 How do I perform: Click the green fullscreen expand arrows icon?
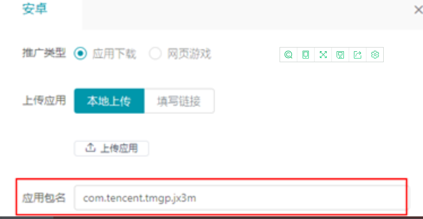[x=323, y=55]
